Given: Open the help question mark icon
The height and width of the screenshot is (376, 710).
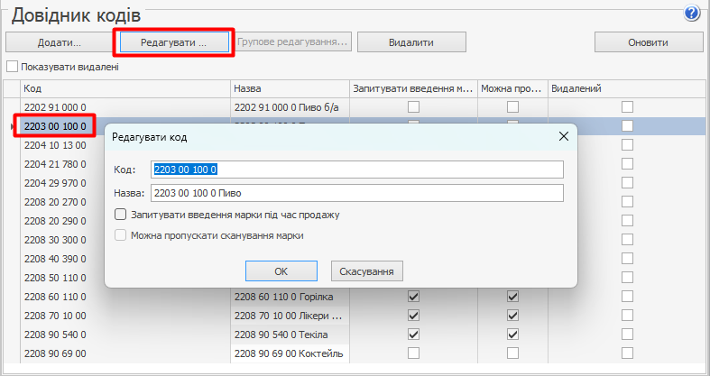Looking at the screenshot, I should tap(693, 13).
